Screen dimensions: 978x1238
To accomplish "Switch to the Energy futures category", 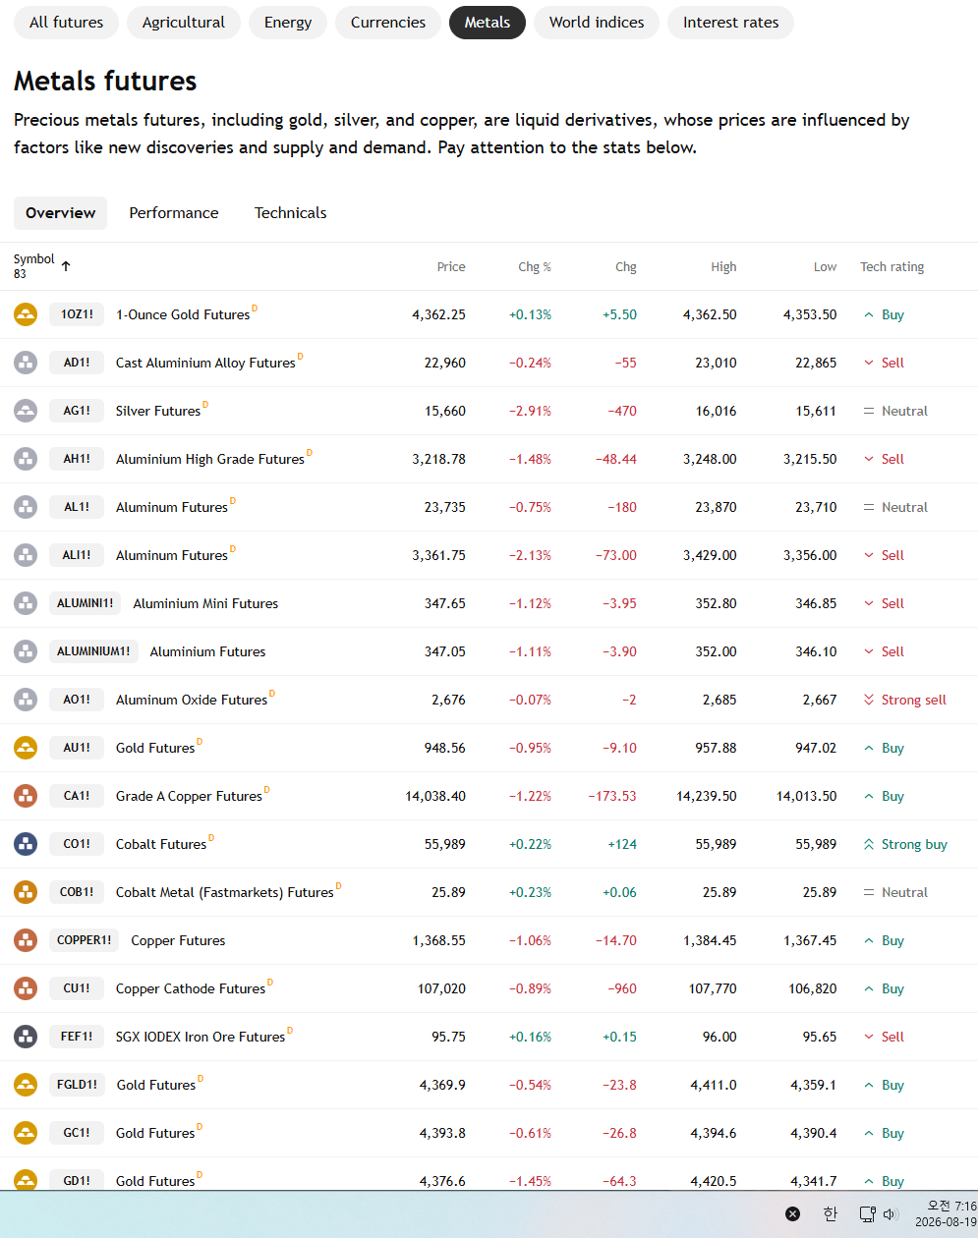I will tap(288, 23).
